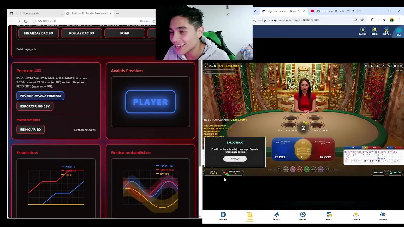
Task: Open game settings gear
Action: [383, 66]
